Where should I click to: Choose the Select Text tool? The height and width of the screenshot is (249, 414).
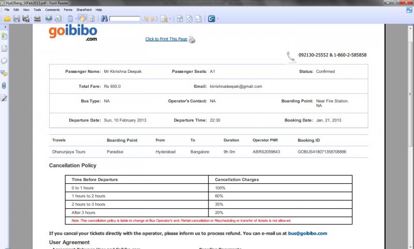click(x=92, y=19)
